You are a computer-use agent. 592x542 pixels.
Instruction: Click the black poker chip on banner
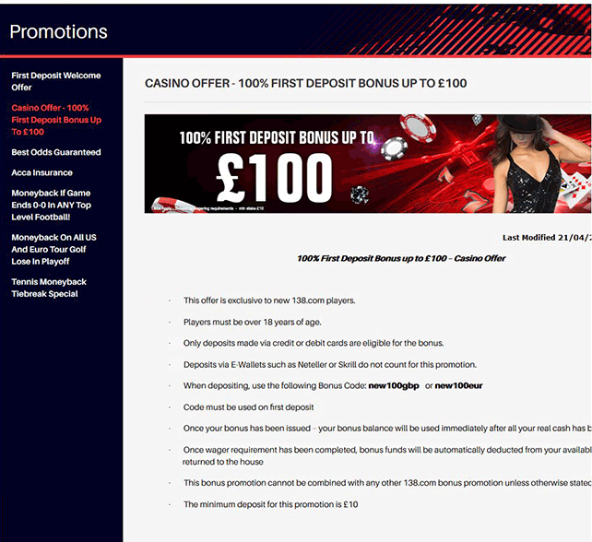pos(394,149)
